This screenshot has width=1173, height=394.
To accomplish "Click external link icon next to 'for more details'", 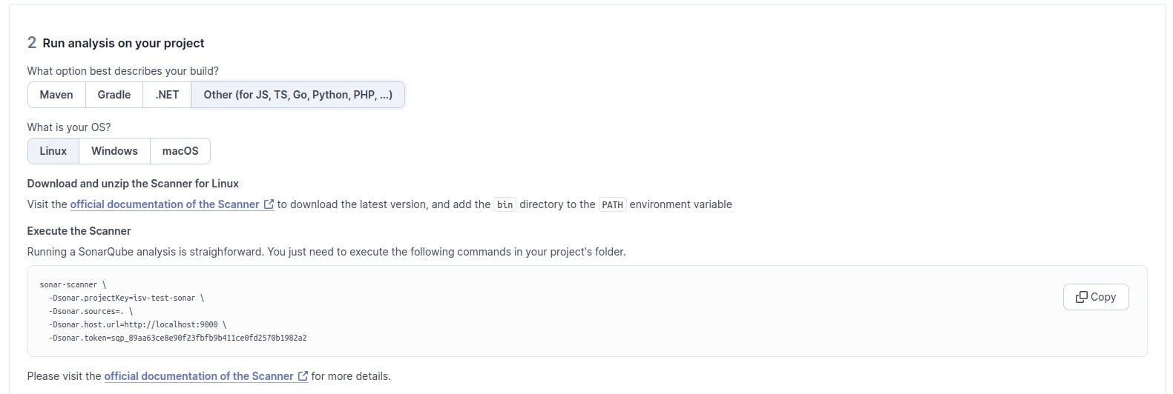I will pos(303,376).
